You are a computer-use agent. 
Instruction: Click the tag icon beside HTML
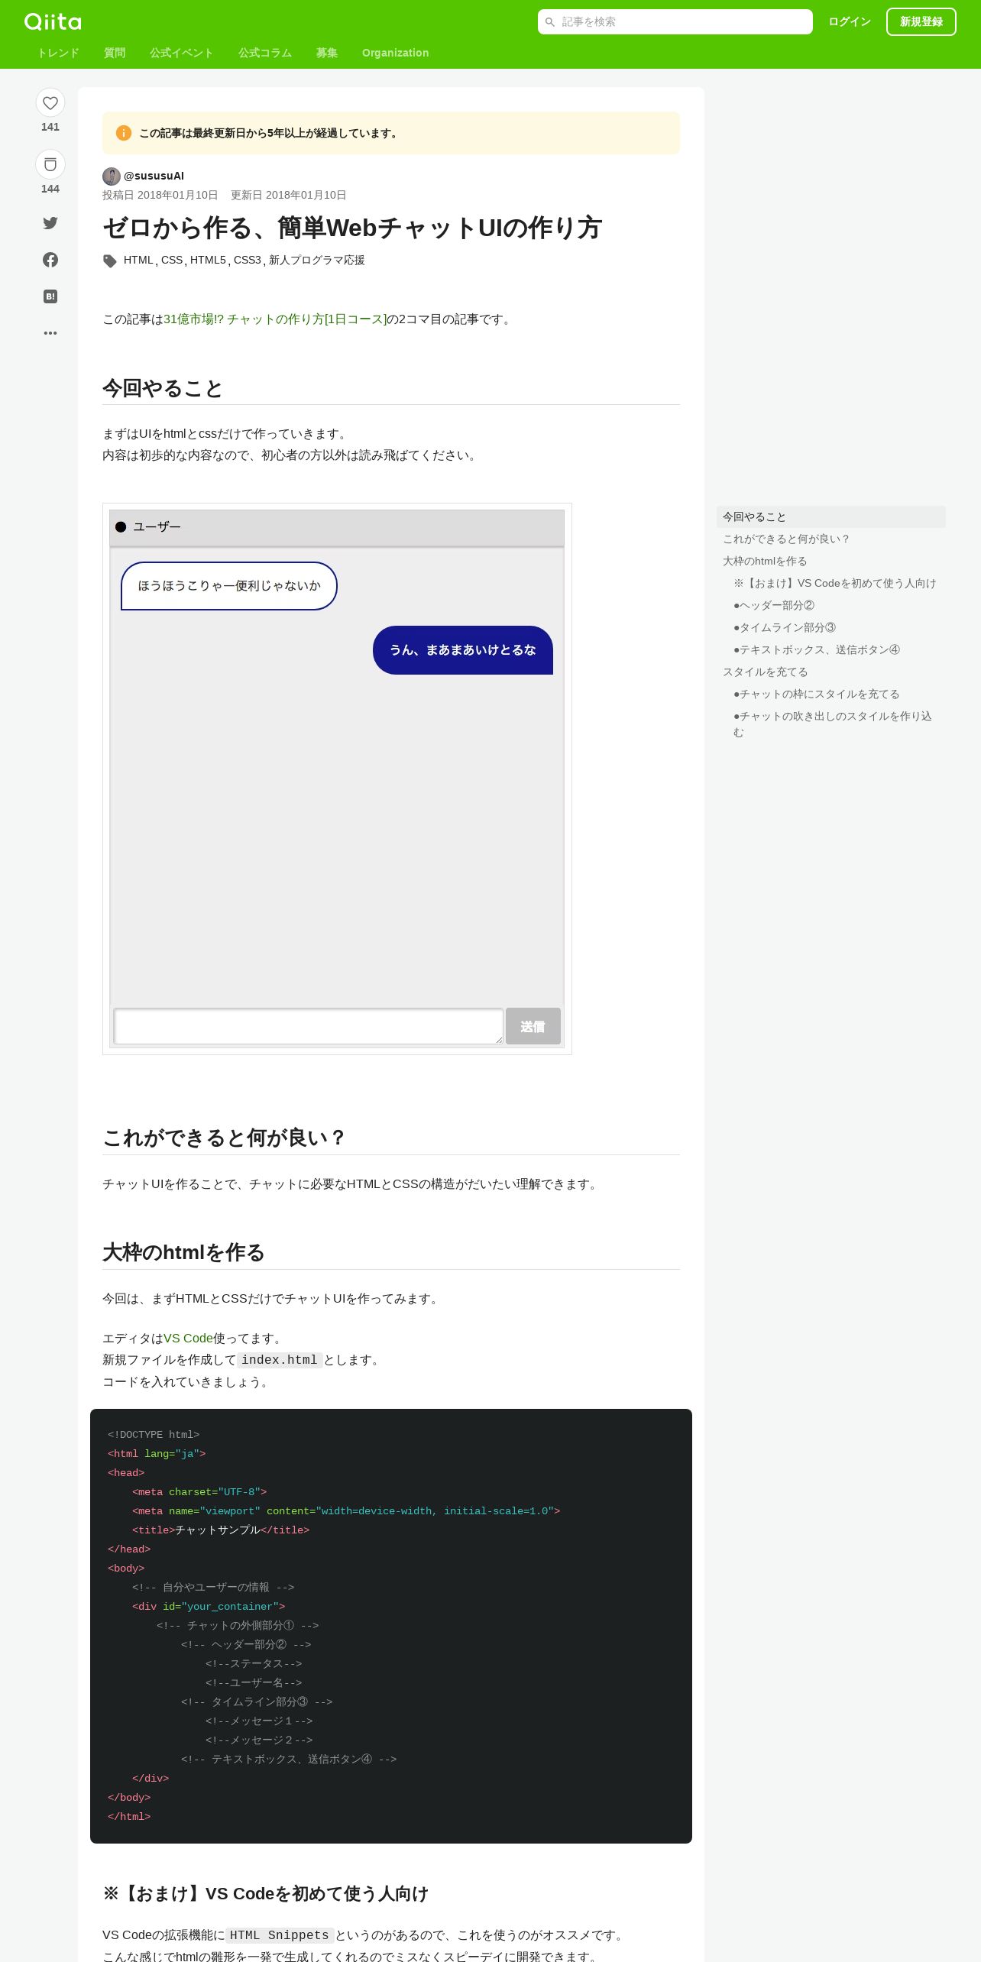[x=110, y=261]
